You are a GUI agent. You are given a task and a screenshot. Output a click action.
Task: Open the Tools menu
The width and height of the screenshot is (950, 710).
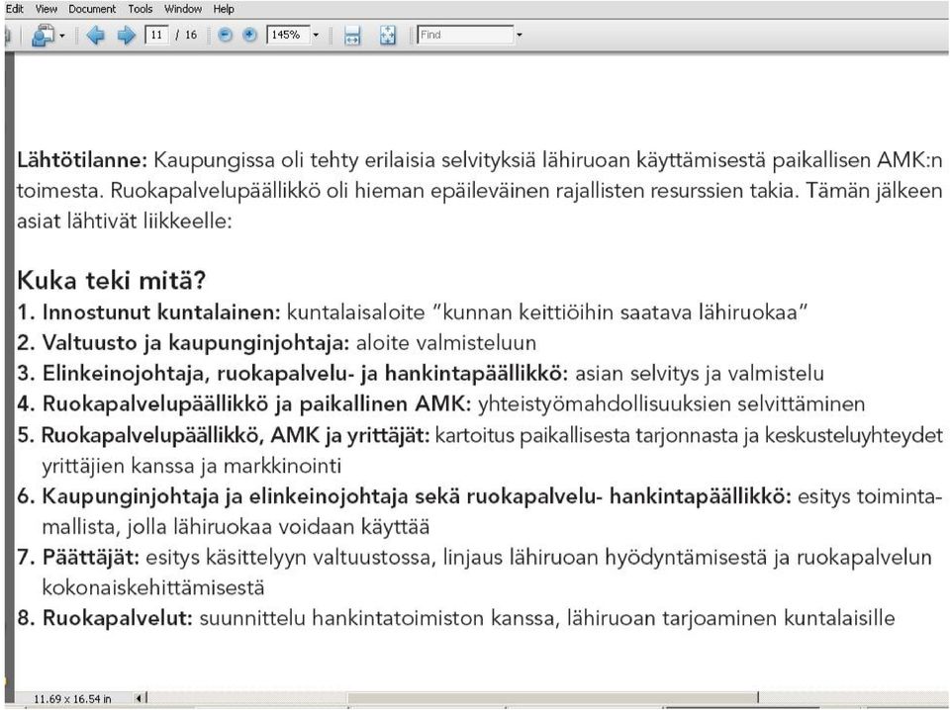140,9
